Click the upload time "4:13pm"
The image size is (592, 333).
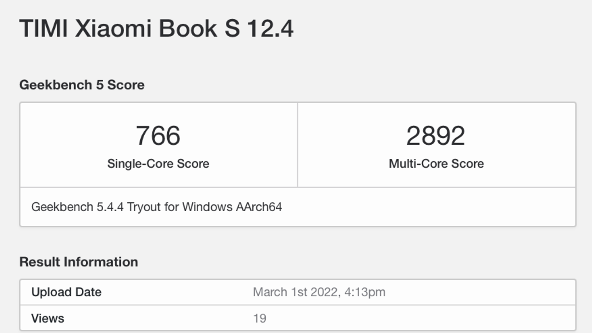click(365, 292)
